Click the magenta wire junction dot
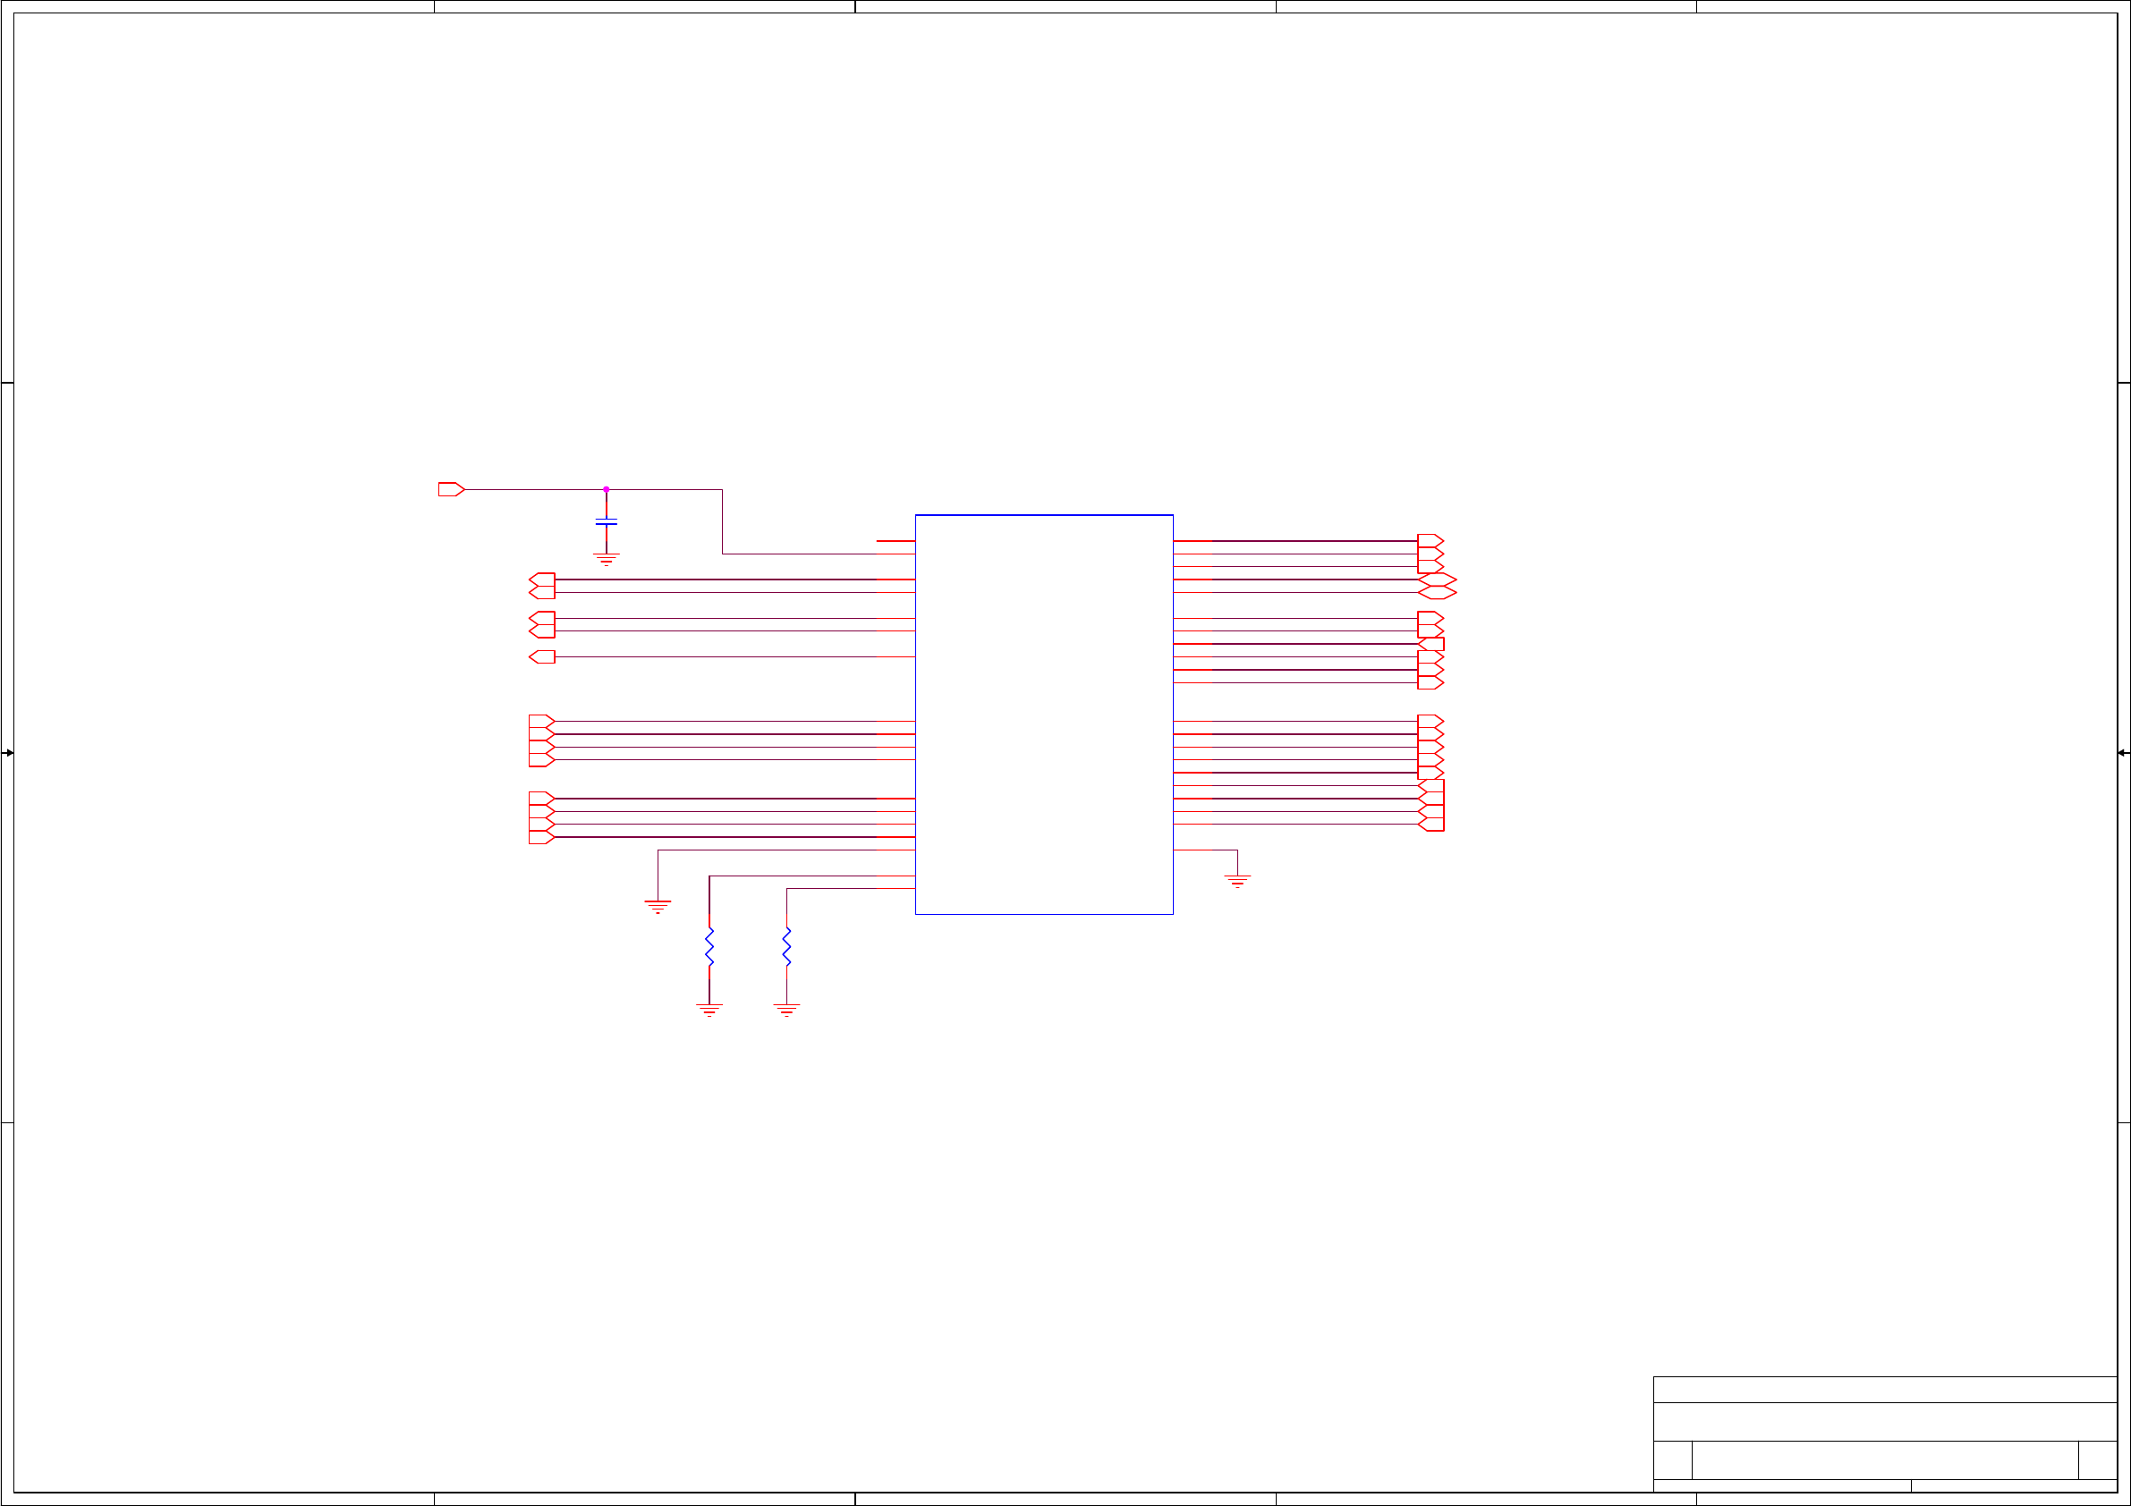 coord(606,489)
